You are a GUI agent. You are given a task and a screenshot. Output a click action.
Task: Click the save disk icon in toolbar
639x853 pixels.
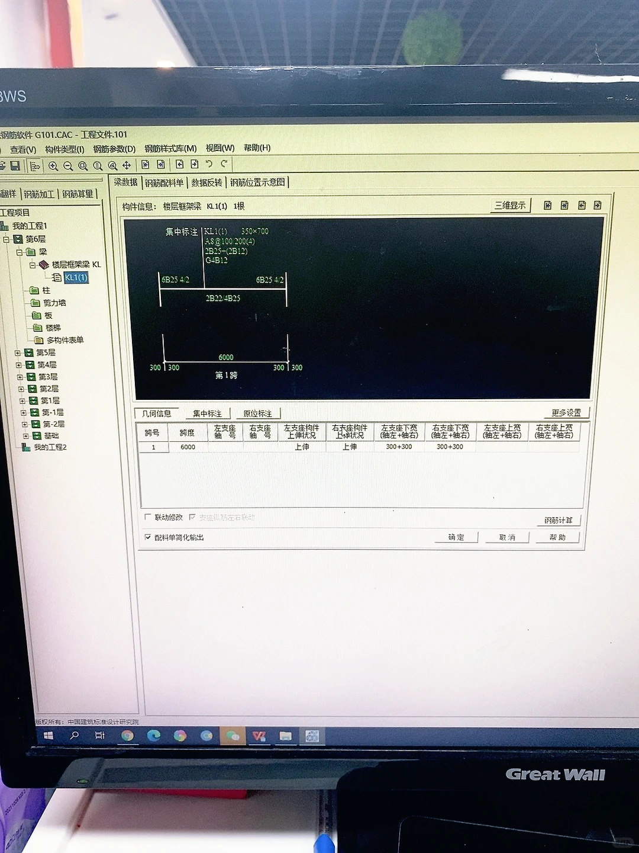click(15, 166)
